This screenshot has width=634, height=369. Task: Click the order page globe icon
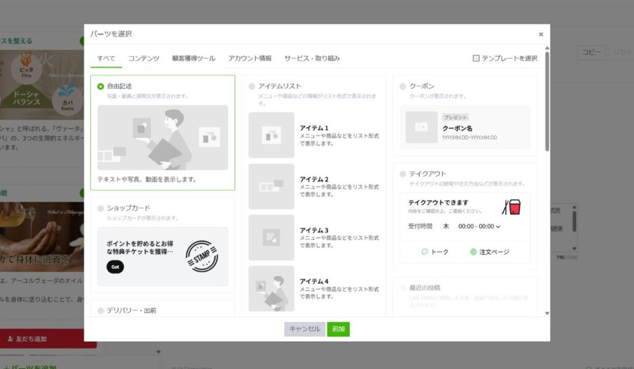pyautogui.click(x=474, y=252)
